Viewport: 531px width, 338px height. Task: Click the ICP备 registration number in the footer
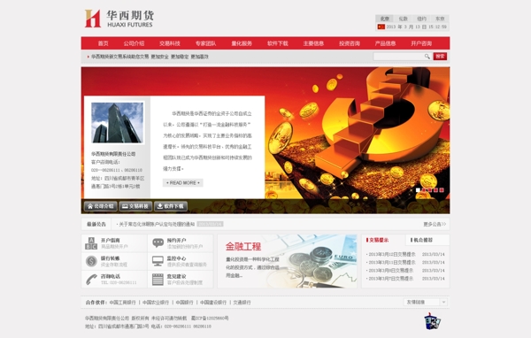point(210,319)
